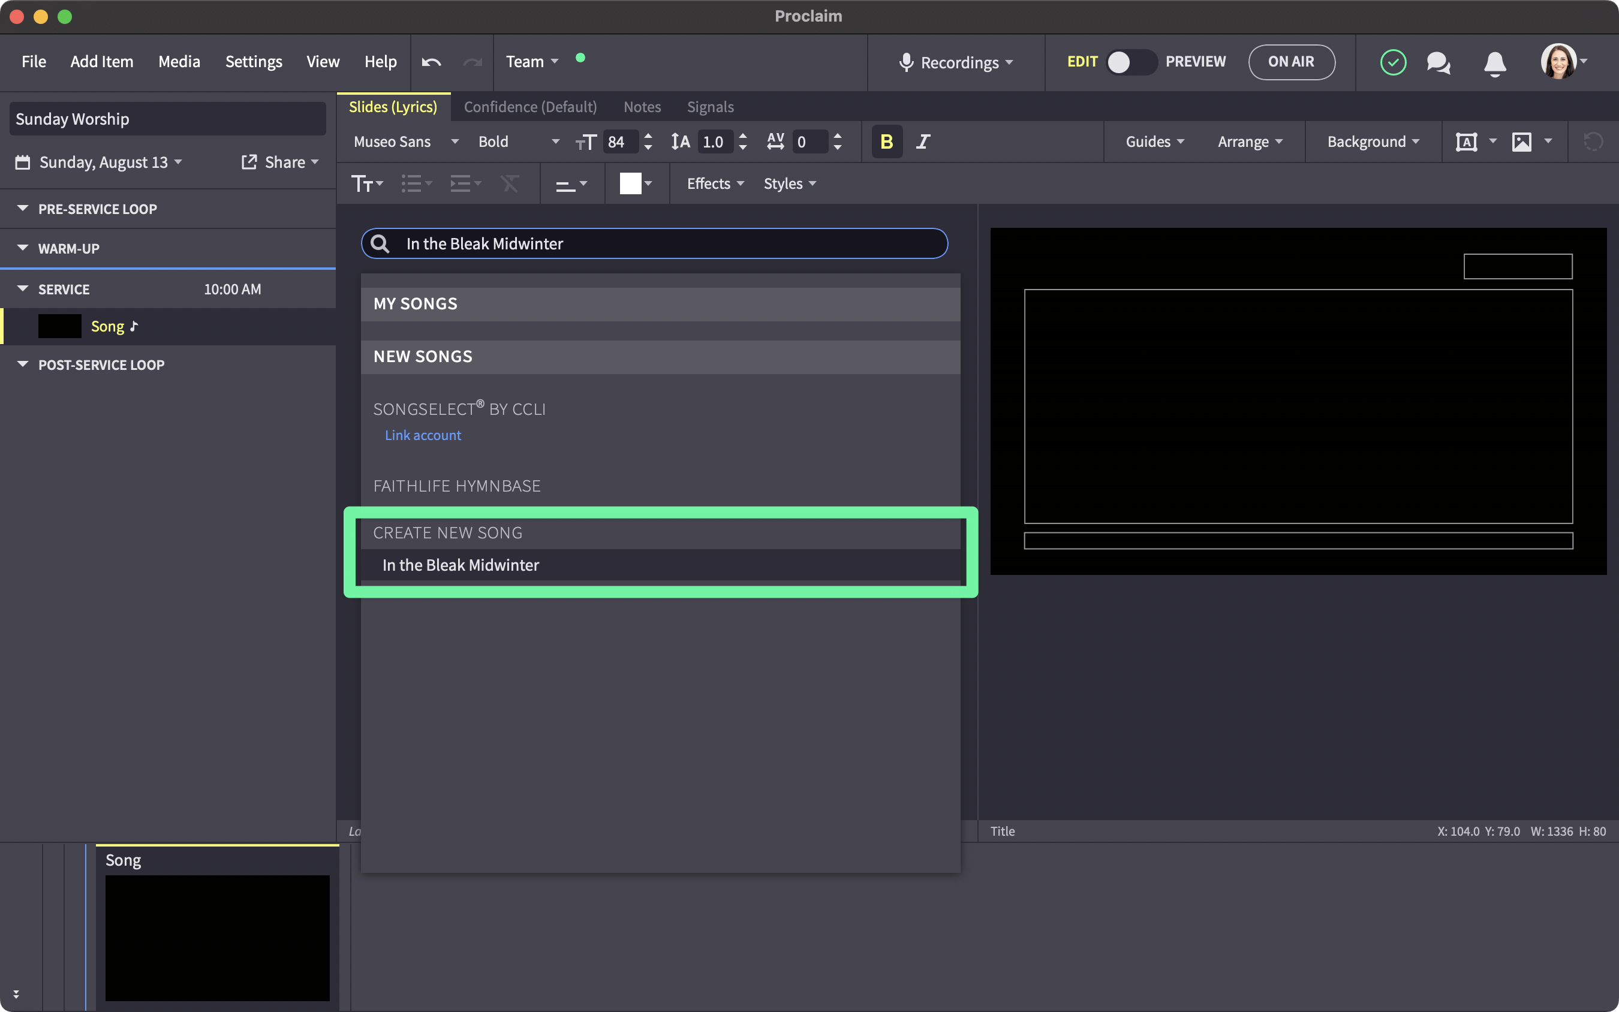Open the Settings menu
Viewport: 1619px width, 1012px height.
coord(254,62)
